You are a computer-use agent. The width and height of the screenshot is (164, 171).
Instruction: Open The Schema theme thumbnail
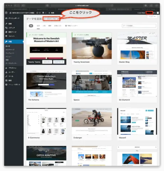[46, 84]
